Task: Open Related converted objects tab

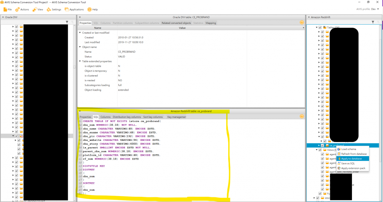Action: (176, 23)
